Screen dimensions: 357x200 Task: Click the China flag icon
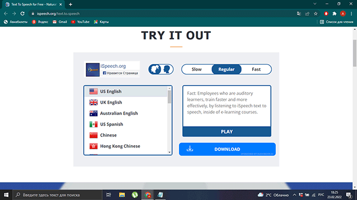93,135
